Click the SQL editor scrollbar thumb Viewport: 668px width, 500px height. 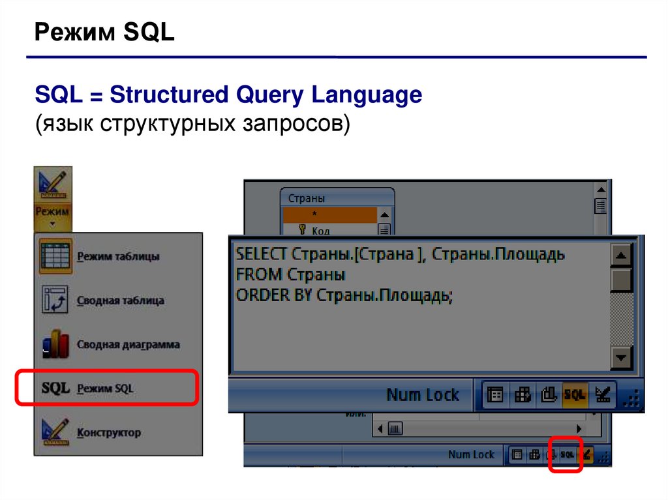(x=621, y=280)
